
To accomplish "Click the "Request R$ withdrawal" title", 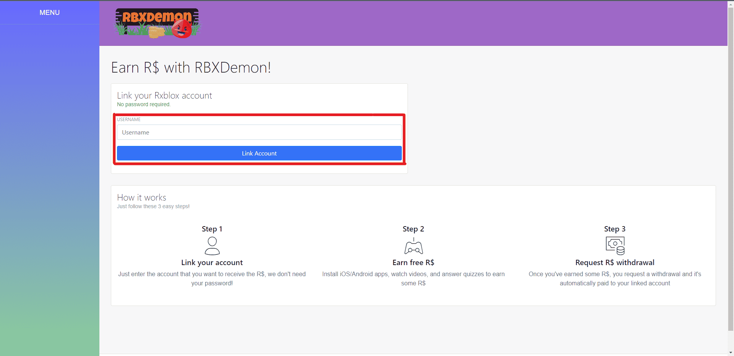I will tap(615, 262).
